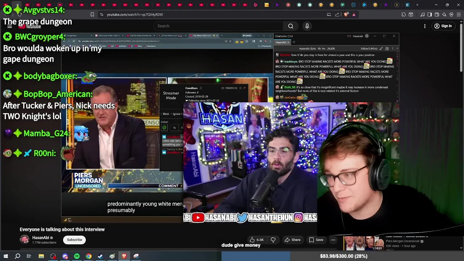Start voice search with microphone icon
This screenshot has height=261, width=464.
click(x=307, y=26)
